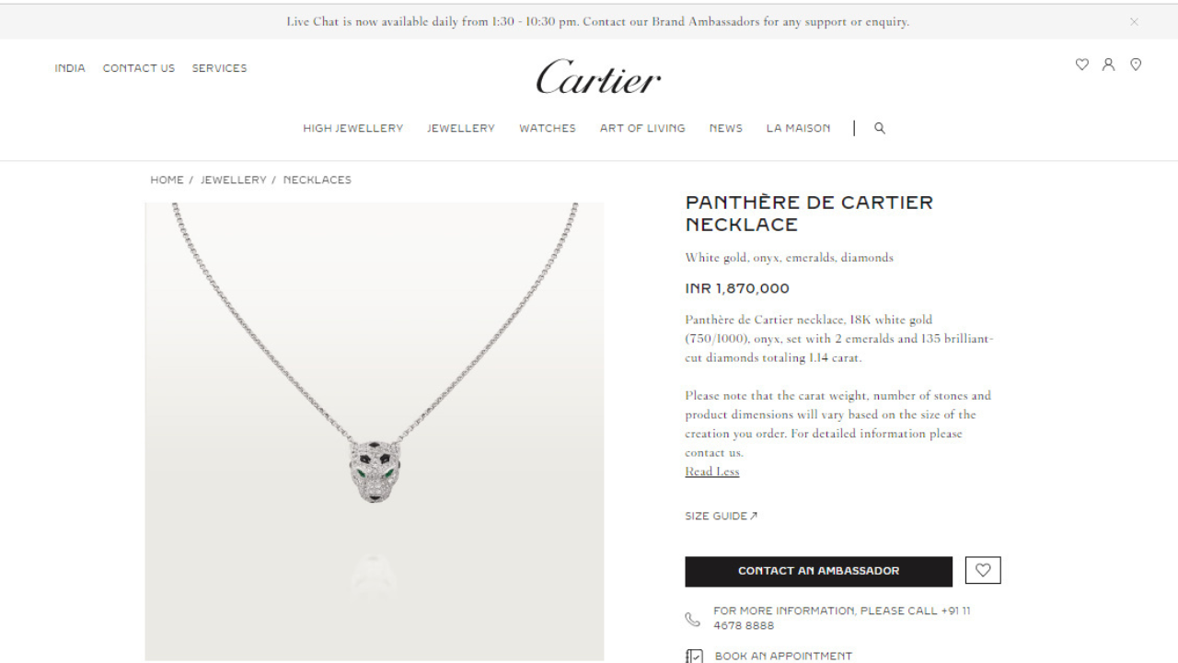Click the Panthère necklace product image

375,431
